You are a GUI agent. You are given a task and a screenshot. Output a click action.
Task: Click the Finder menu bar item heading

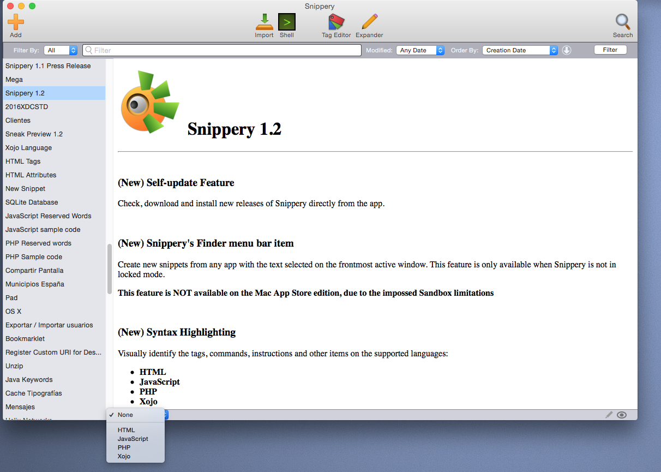206,243
